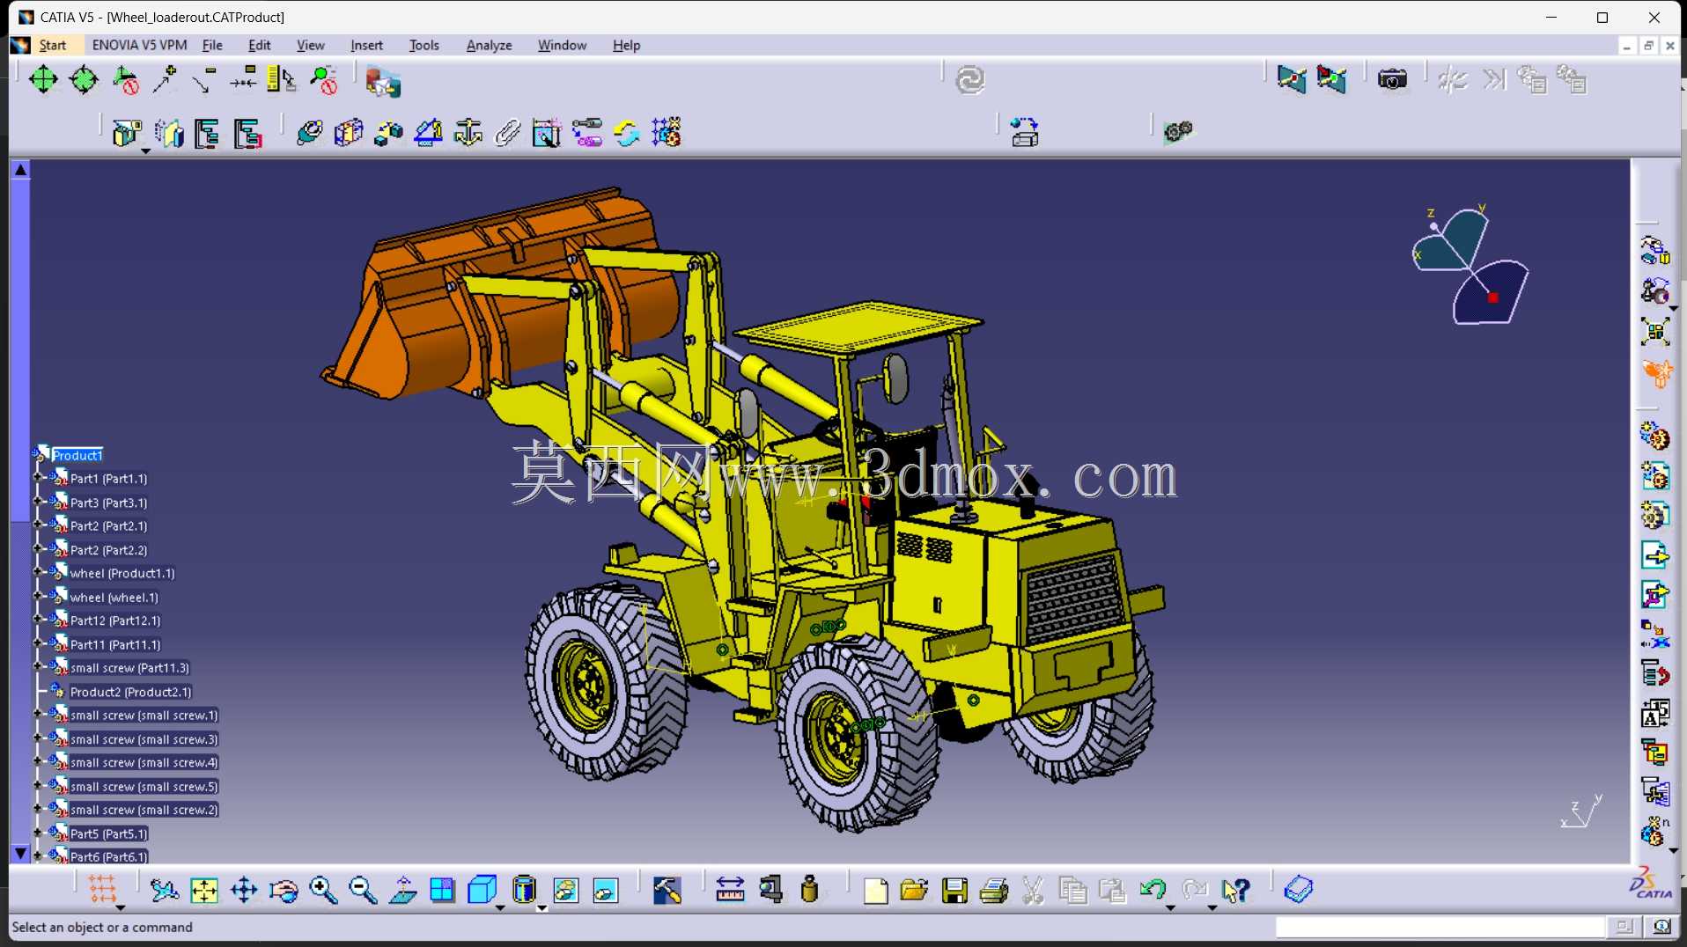Open the Redo history dropdown arrow
The width and height of the screenshot is (1687, 947).
1212,907
